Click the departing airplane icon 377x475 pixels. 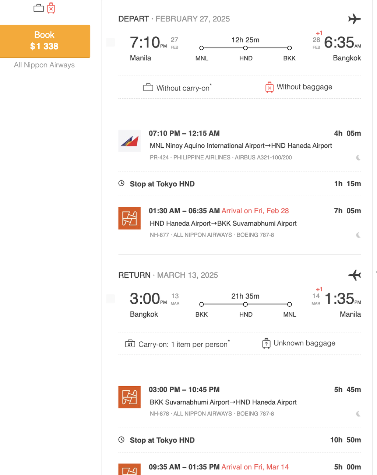click(x=355, y=19)
